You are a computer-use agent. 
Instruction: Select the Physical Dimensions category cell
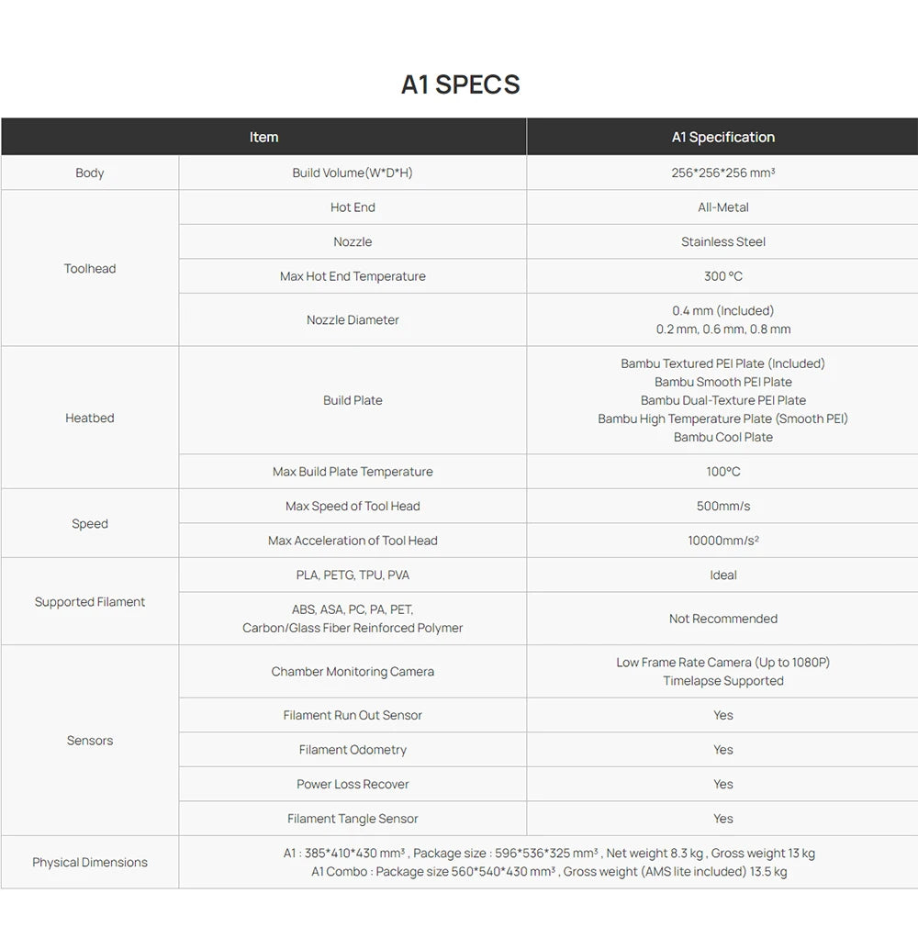click(x=90, y=862)
